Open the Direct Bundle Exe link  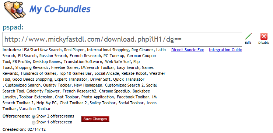click(188, 50)
